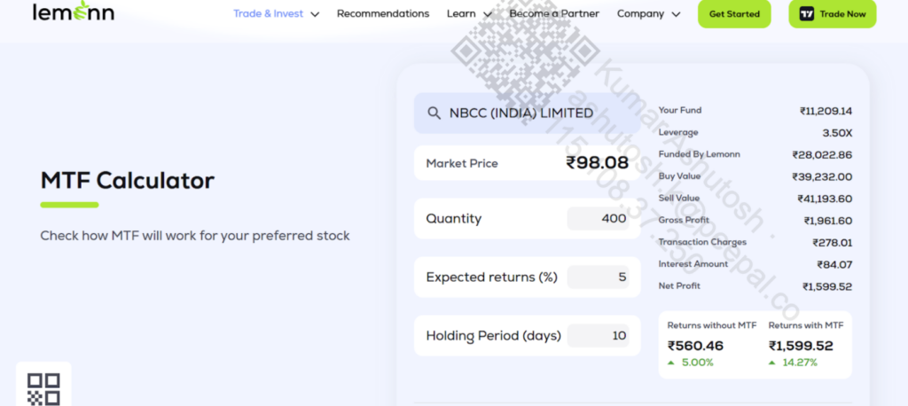Focus the Quantity input showing 400
This screenshot has width=908, height=406.
tap(598, 219)
